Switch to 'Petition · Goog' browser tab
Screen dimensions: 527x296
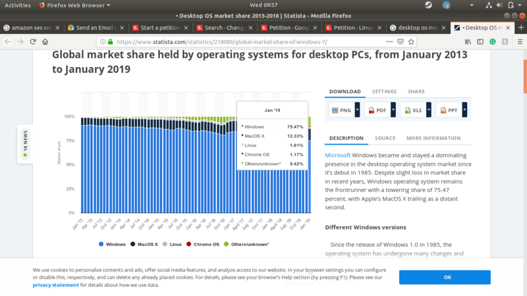[289, 28]
